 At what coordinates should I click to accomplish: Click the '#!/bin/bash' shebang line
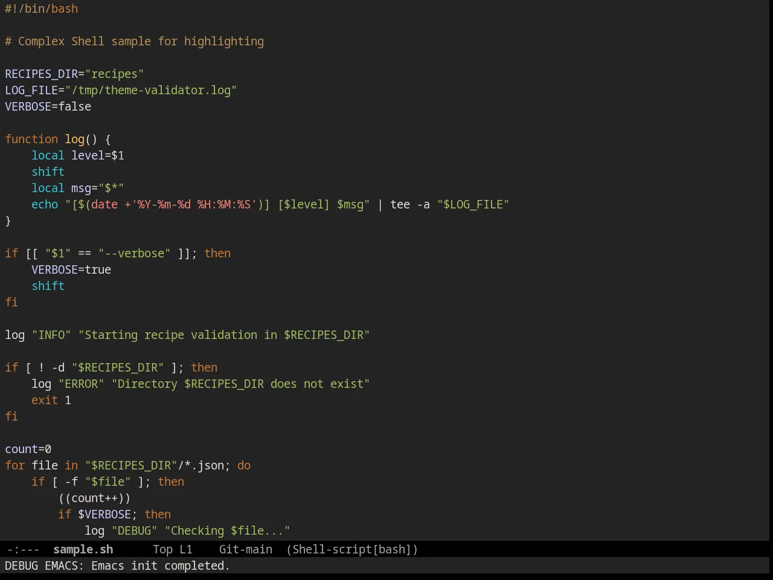pos(42,8)
